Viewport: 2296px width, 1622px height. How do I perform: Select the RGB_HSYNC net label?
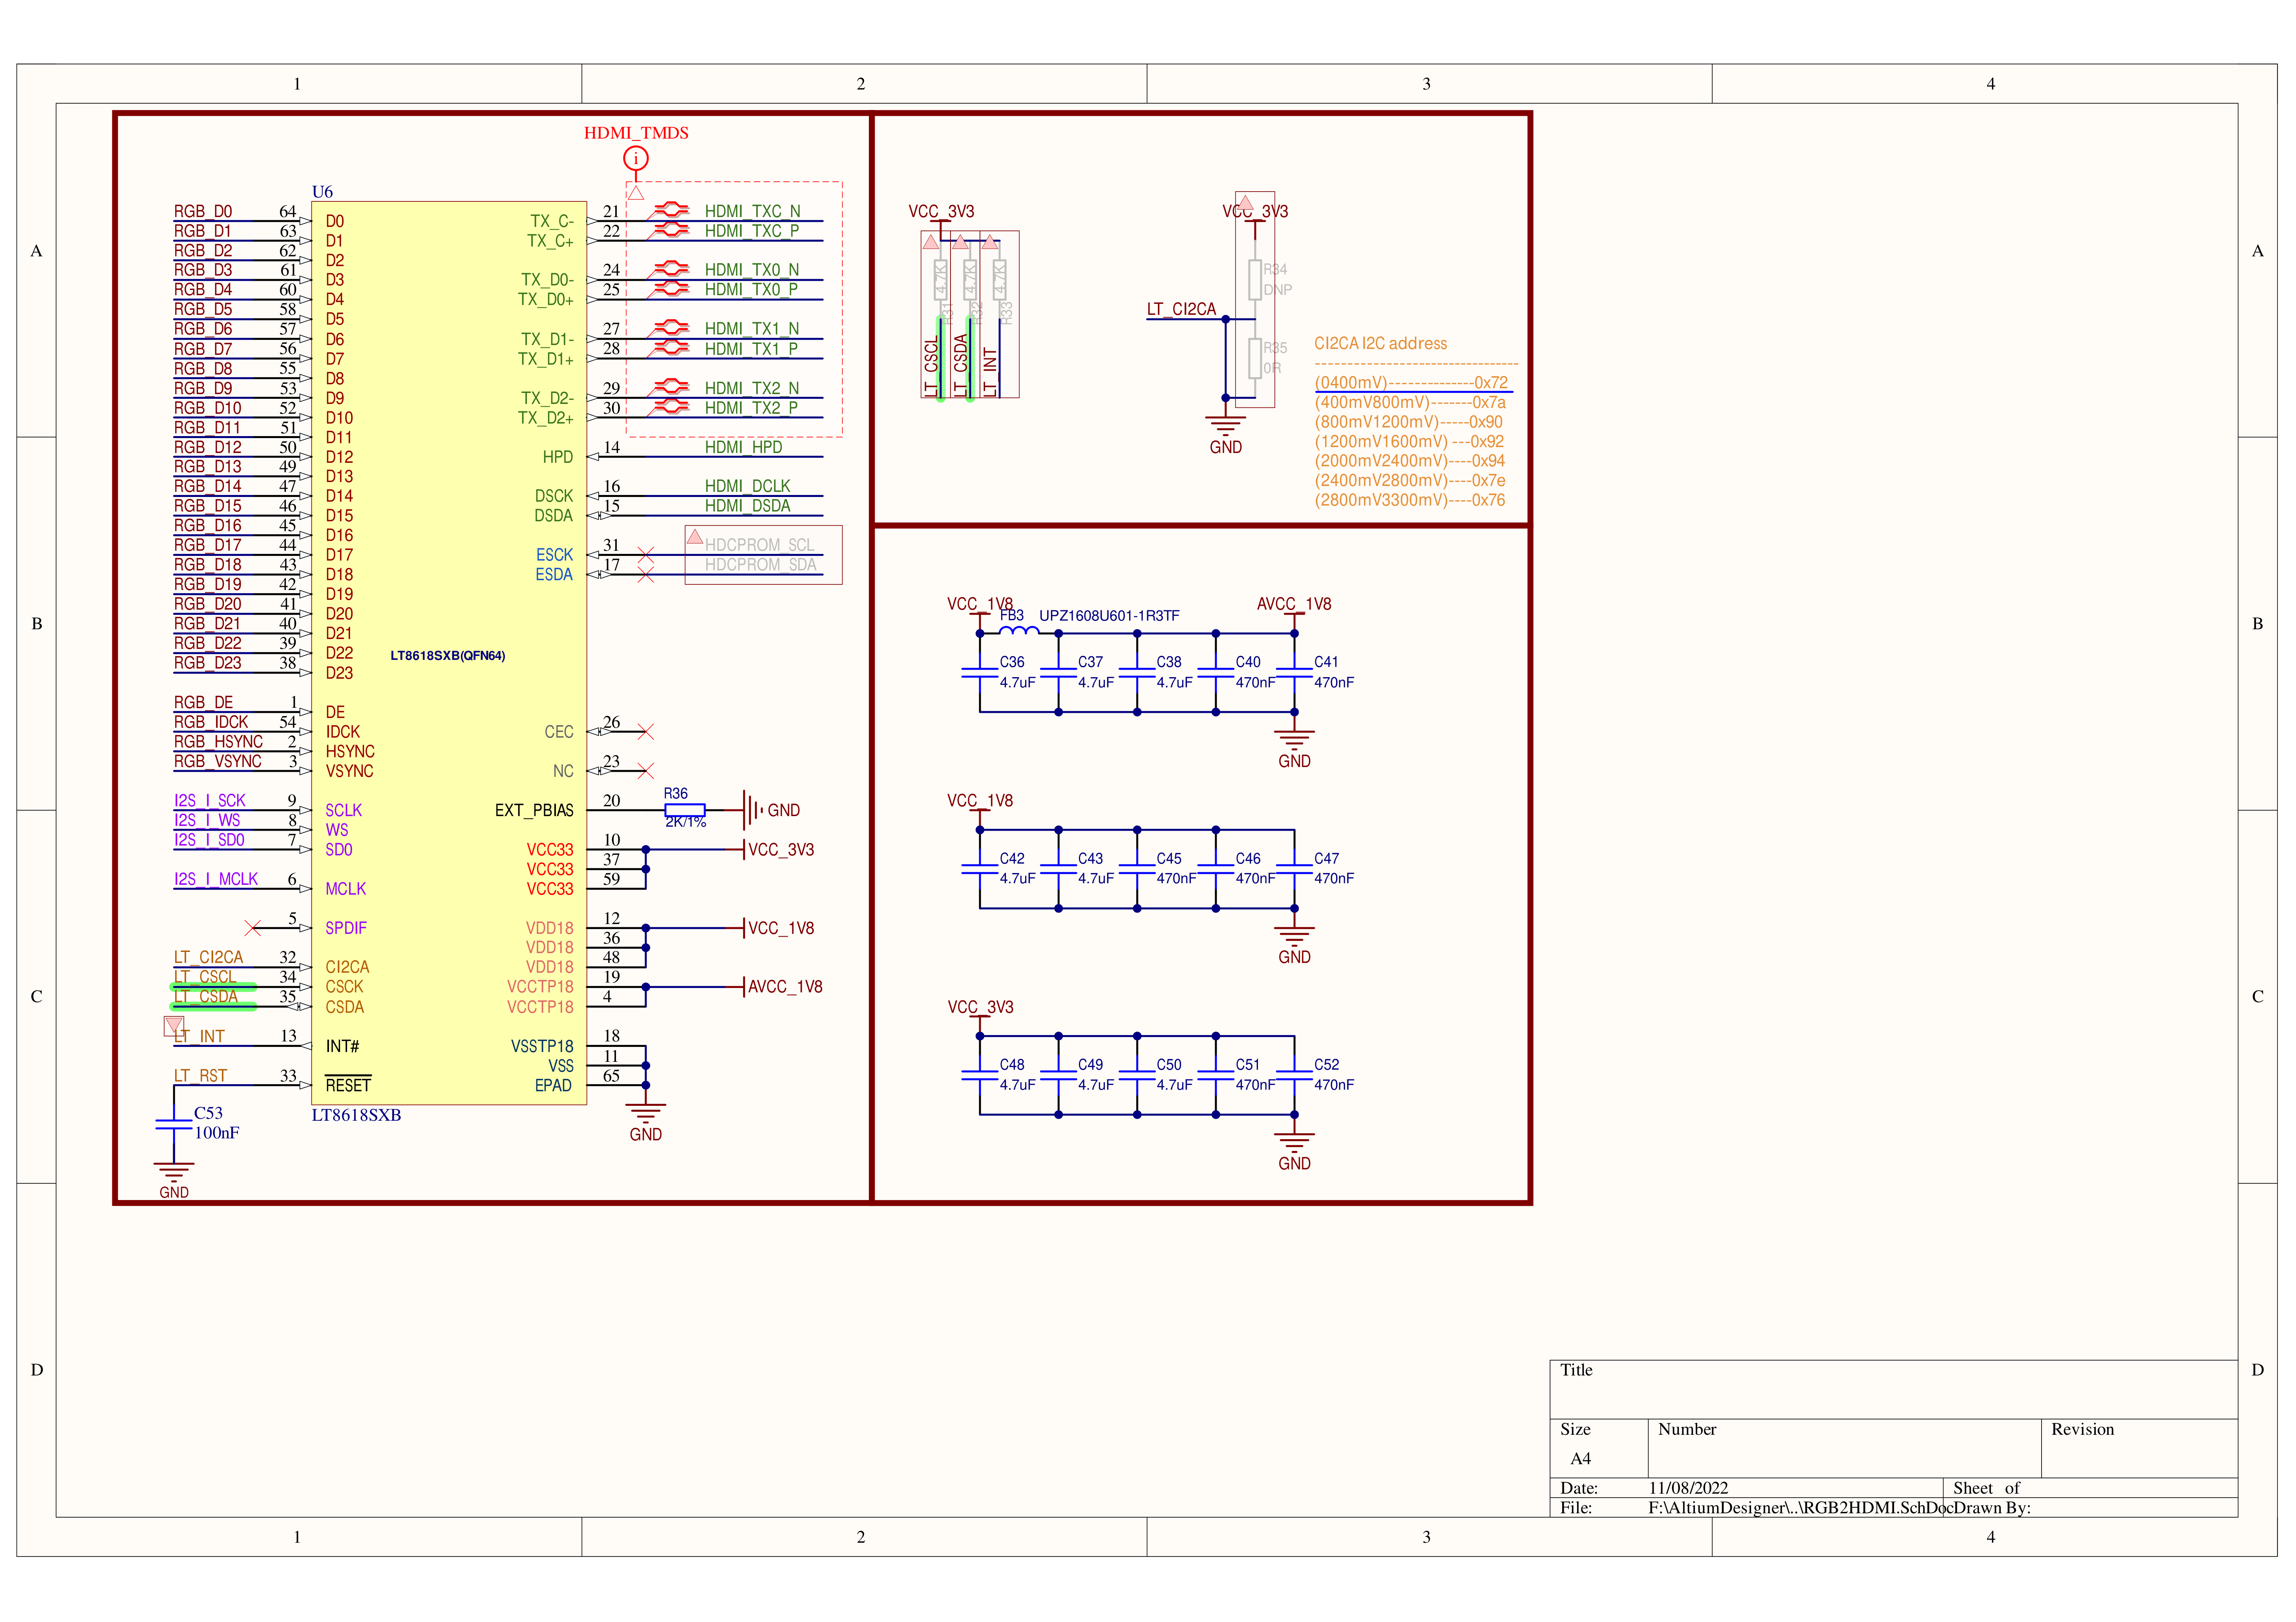(x=218, y=741)
